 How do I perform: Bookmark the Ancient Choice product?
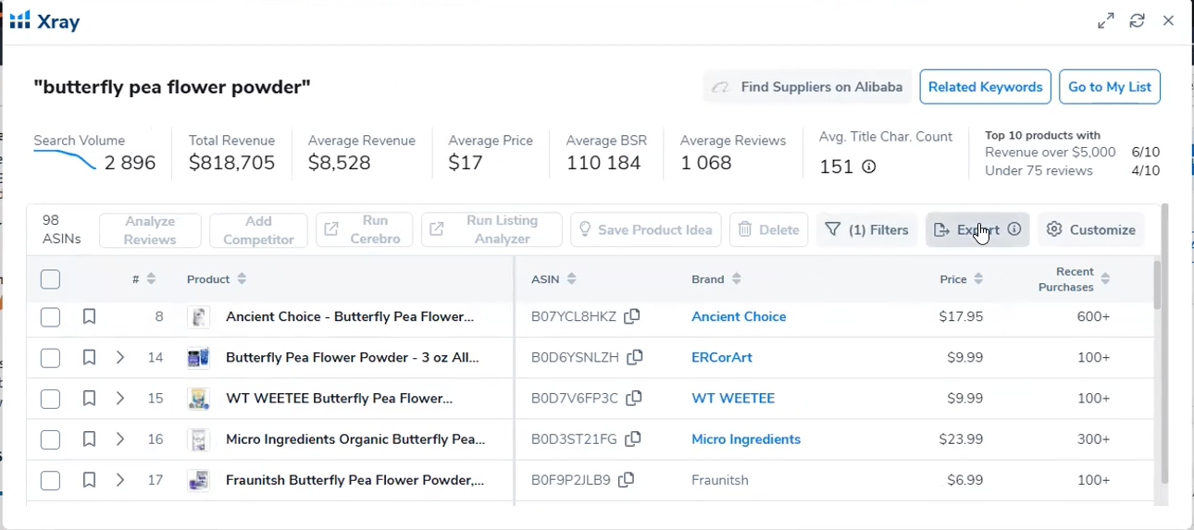[89, 317]
